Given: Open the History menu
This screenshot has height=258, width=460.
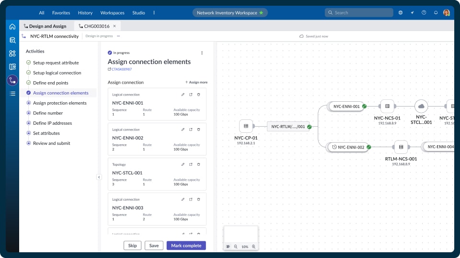Looking at the screenshot, I should tap(85, 12).
